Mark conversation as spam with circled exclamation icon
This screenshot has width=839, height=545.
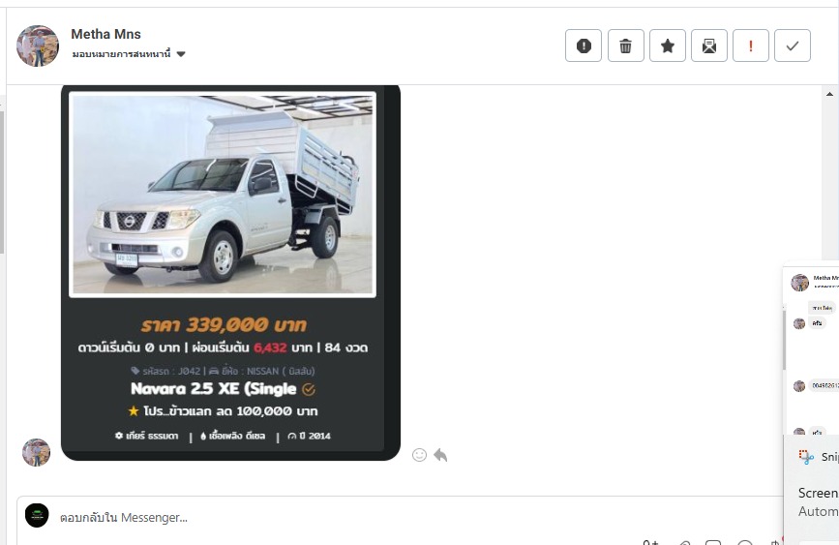click(584, 45)
